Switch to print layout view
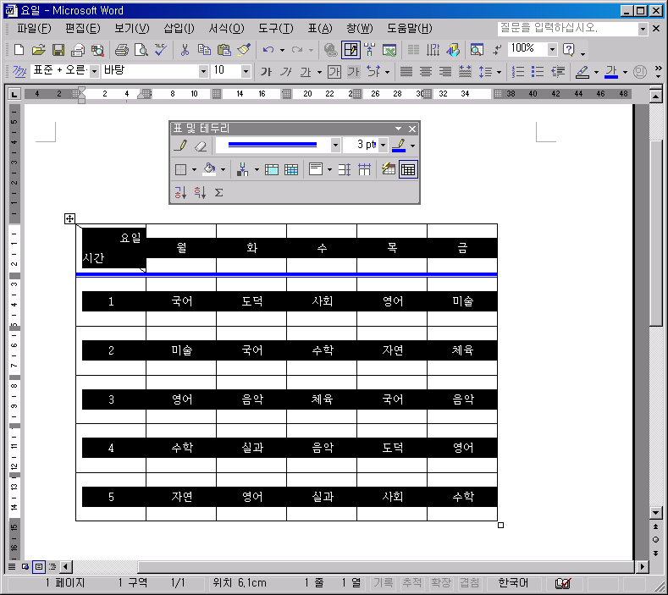The width and height of the screenshot is (668, 595). [x=39, y=567]
